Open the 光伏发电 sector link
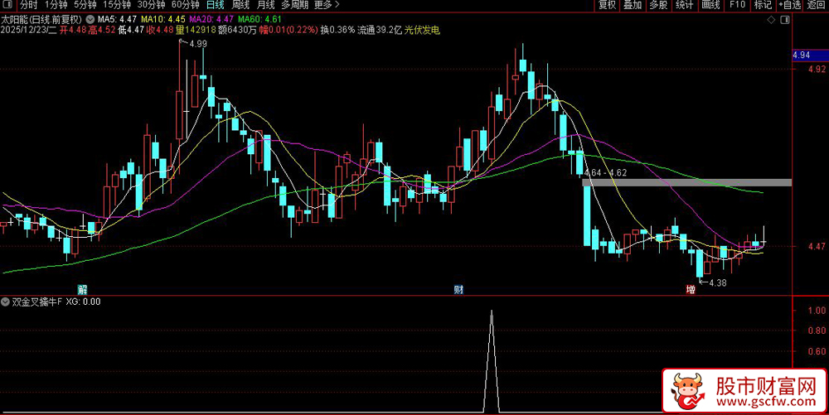 click(423, 30)
